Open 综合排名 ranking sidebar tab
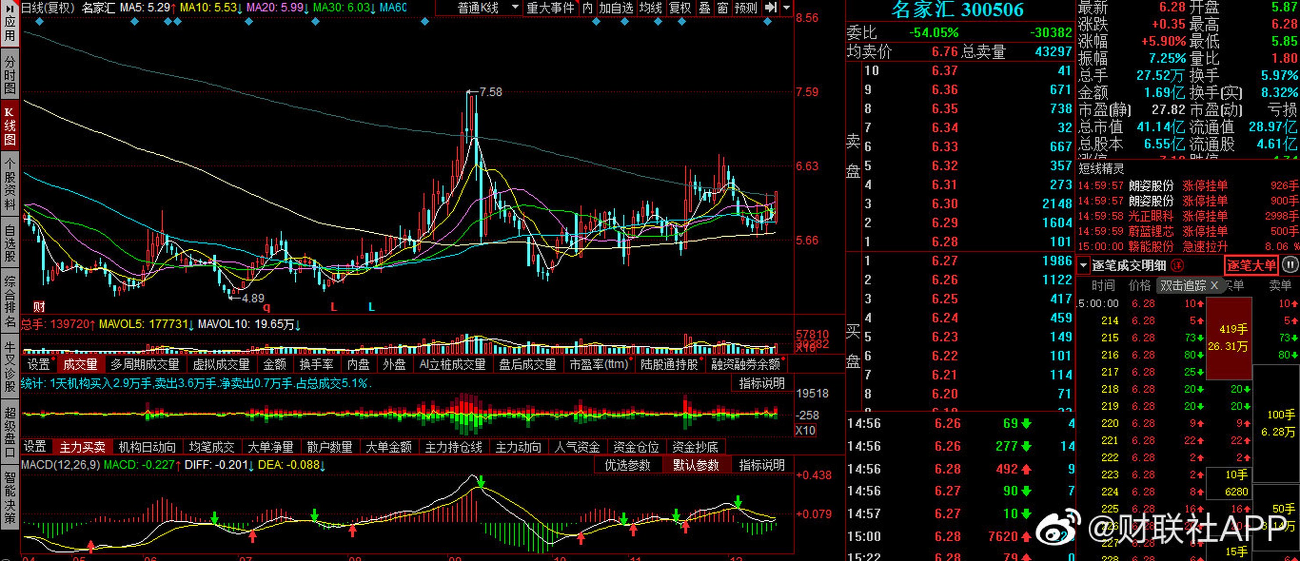 [x=10, y=301]
